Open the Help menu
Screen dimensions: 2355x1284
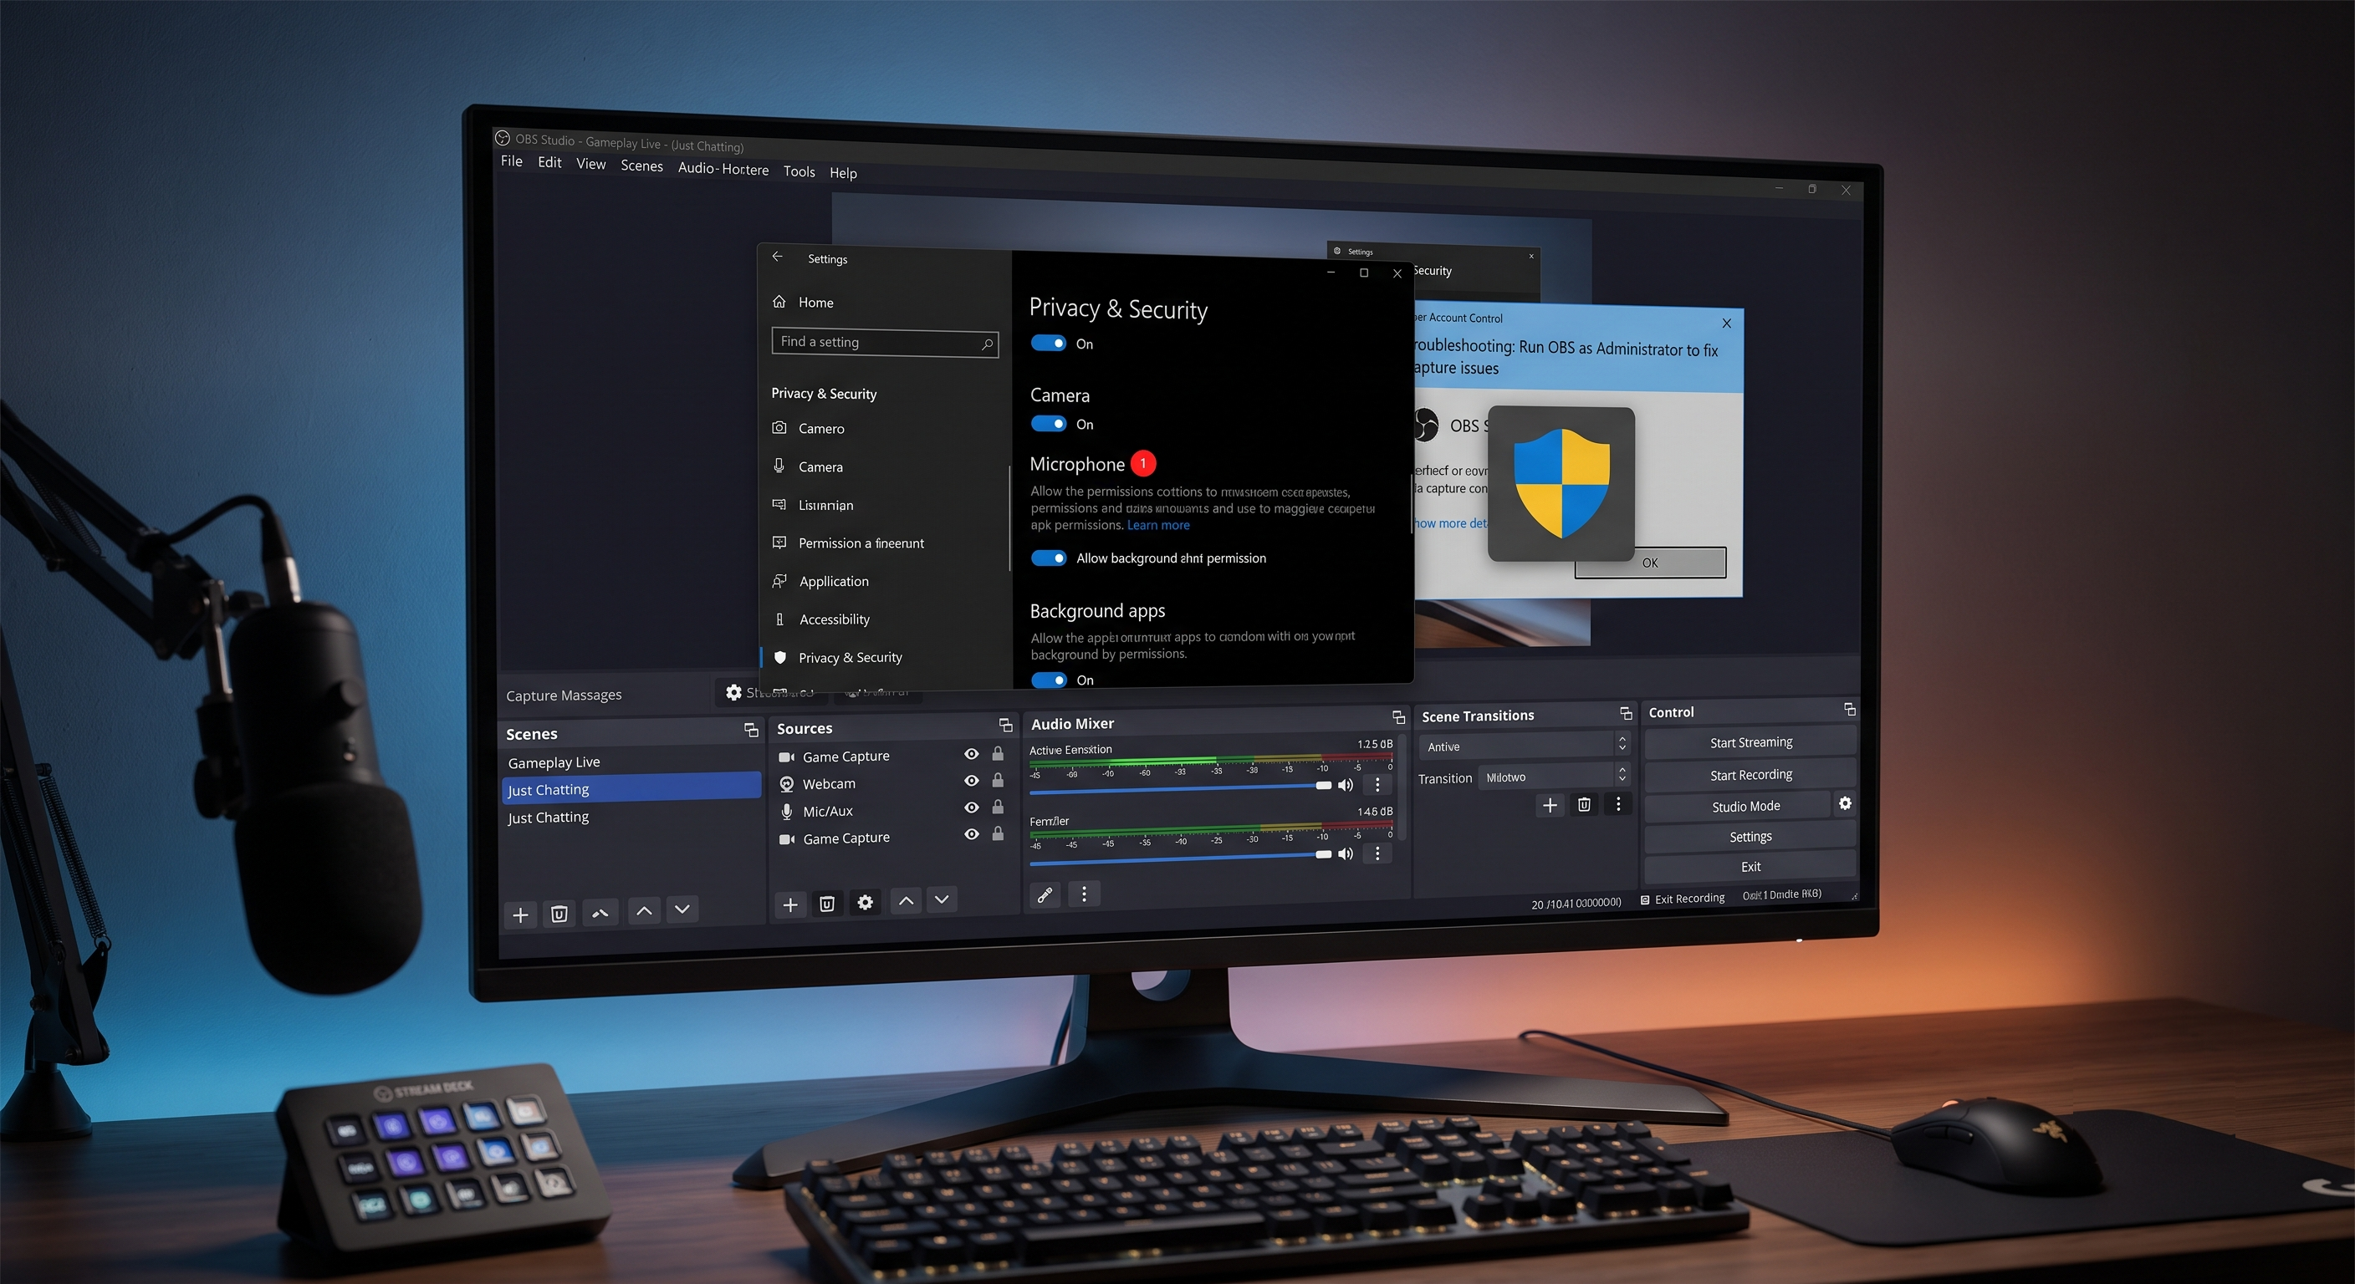[843, 173]
